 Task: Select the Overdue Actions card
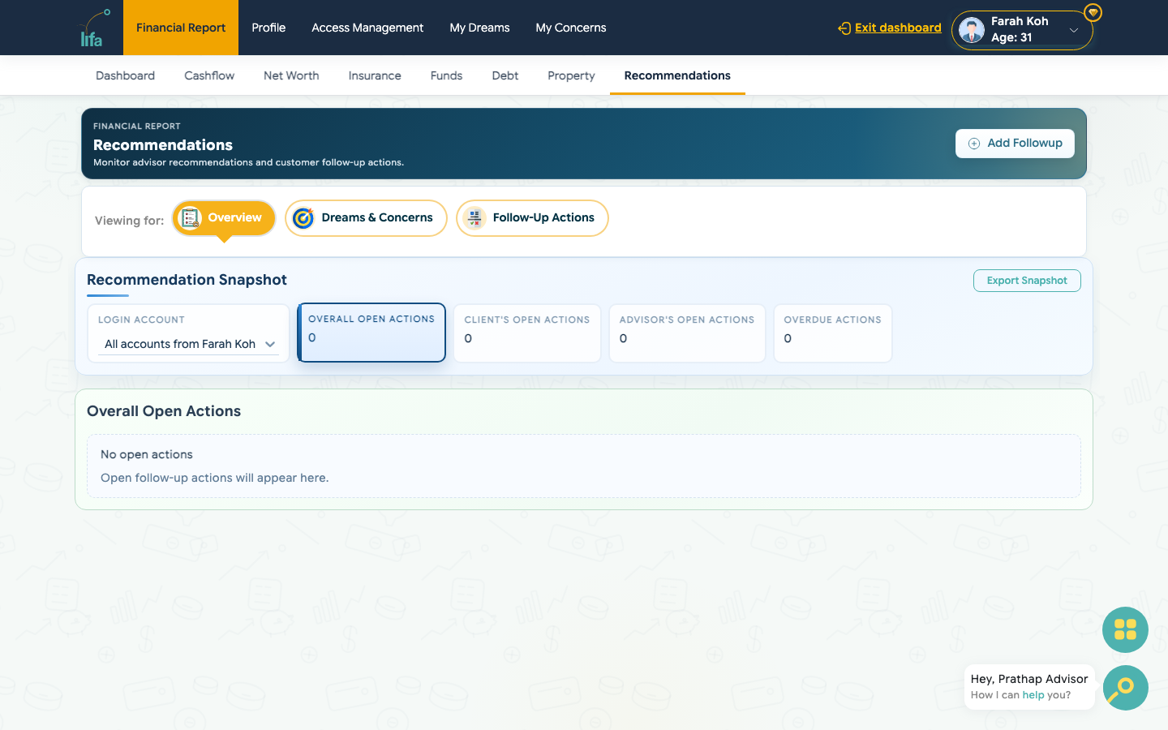833,333
